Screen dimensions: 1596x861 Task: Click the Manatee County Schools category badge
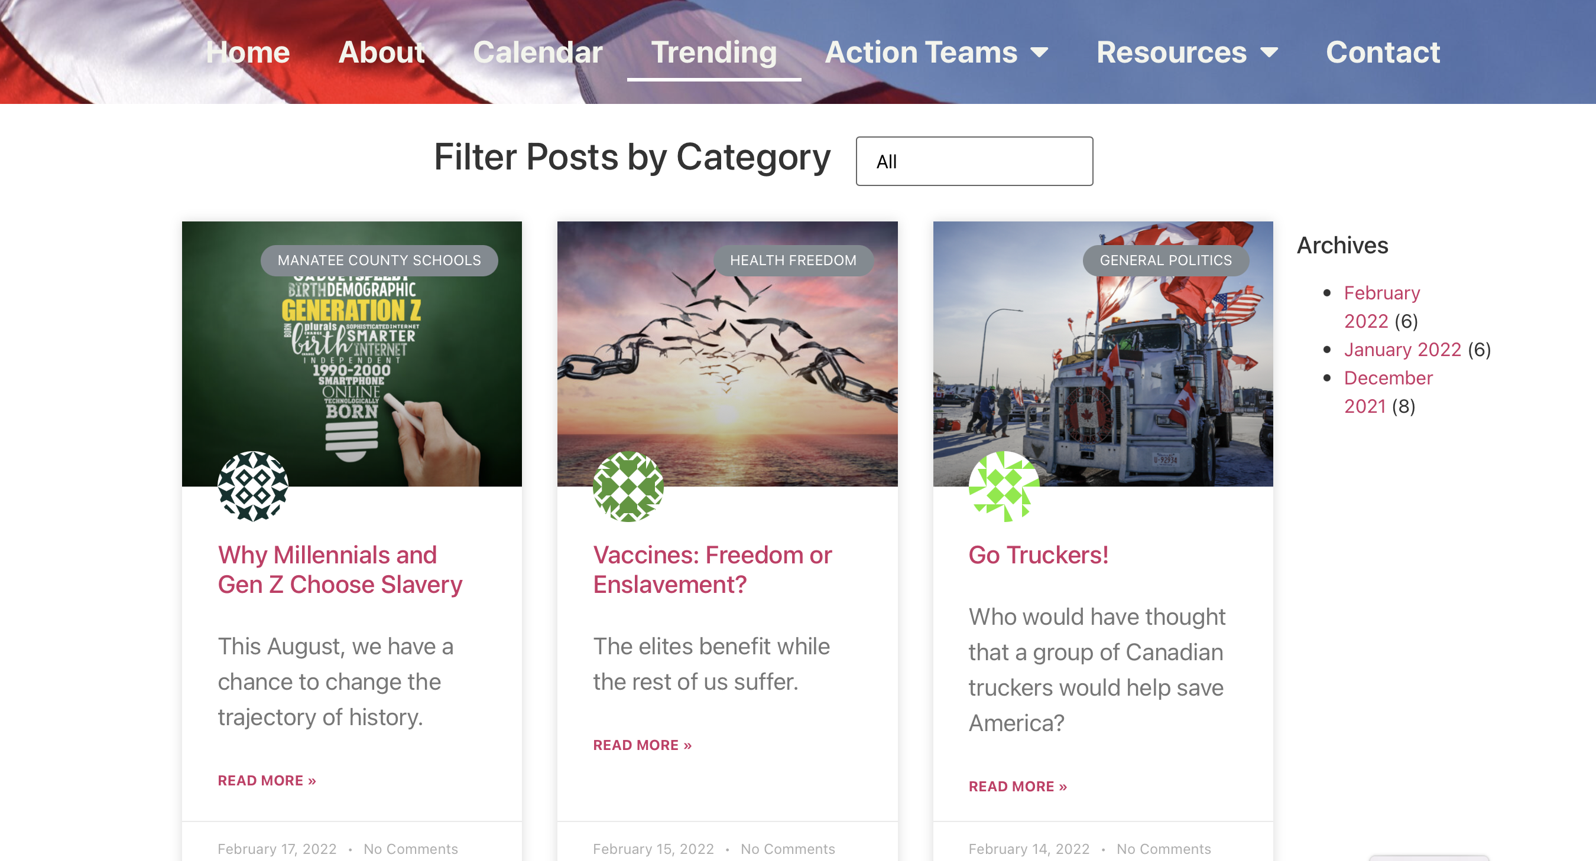click(x=379, y=260)
